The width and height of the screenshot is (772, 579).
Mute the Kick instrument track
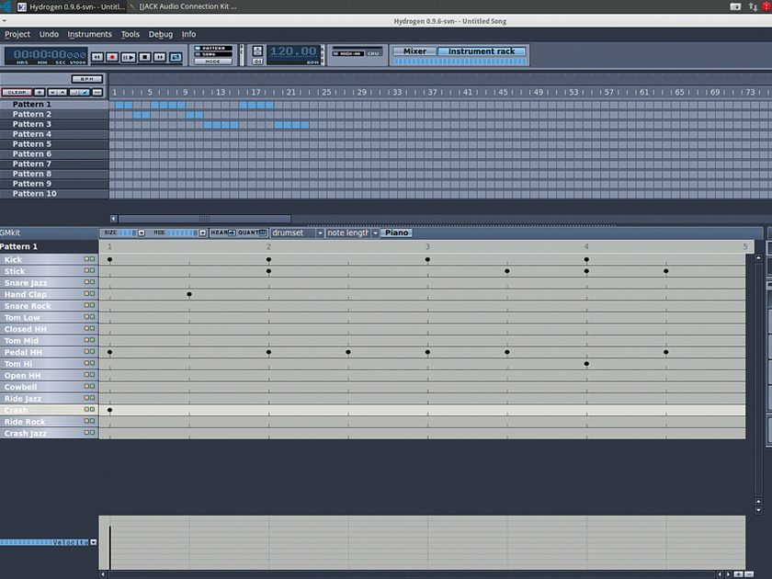click(87, 259)
